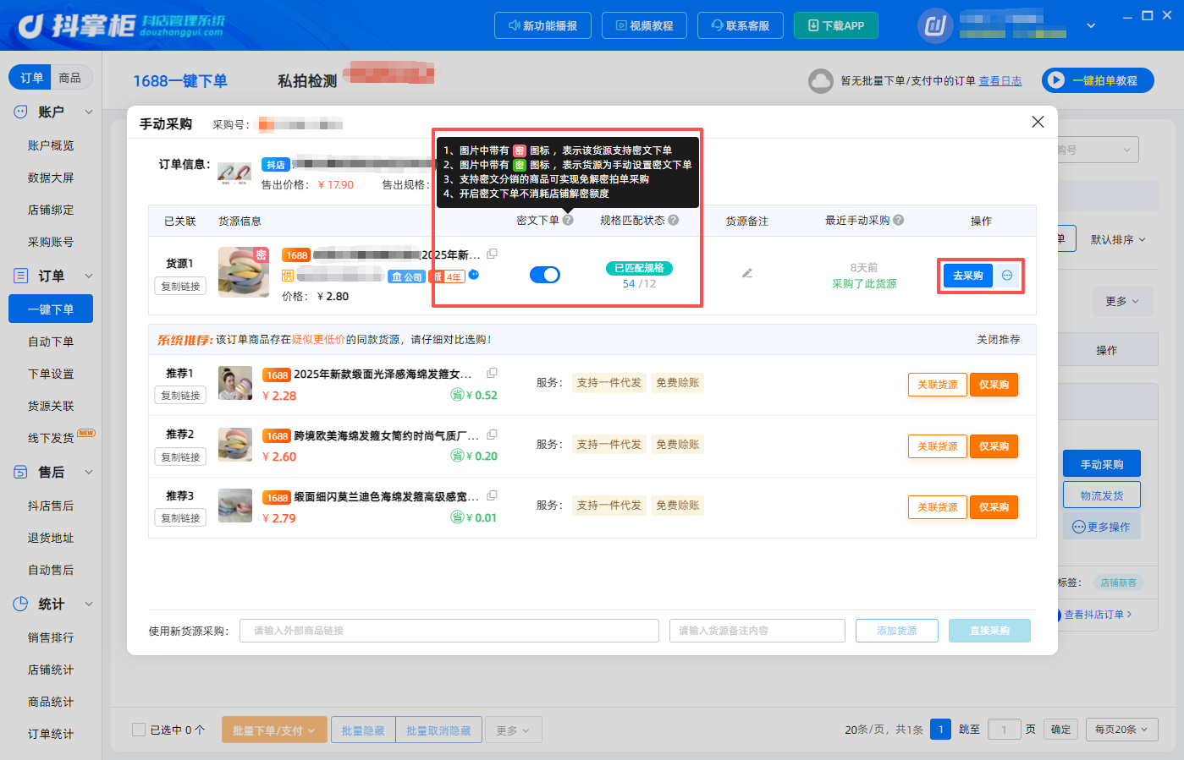Open the 每页20条 page size dropdown
Screen dimensions: 1184x760
click(x=1122, y=730)
